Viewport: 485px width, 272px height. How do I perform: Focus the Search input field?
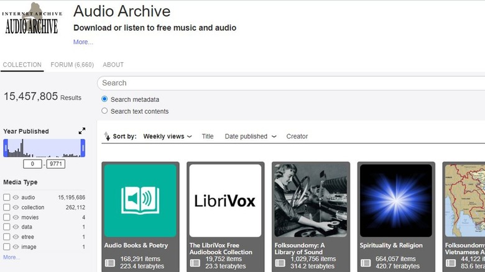pos(291,83)
